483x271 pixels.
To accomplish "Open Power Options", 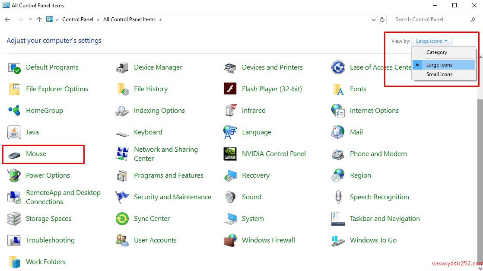I will click(x=48, y=175).
